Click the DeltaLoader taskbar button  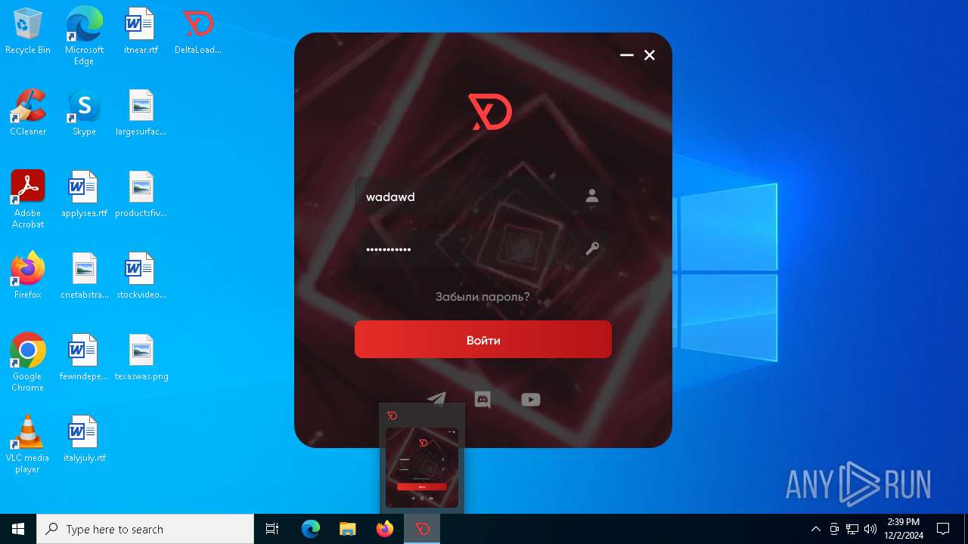point(422,529)
